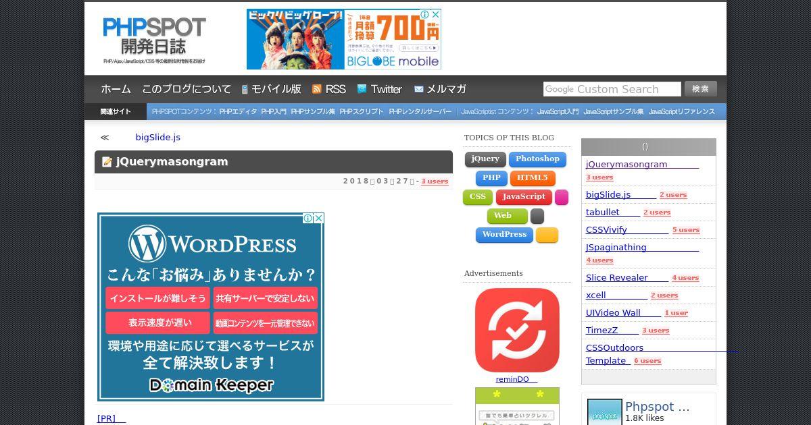This screenshot has width=811, height=425.
Task: Go to previous post bigSlide.js
Action: pos(157,138)
